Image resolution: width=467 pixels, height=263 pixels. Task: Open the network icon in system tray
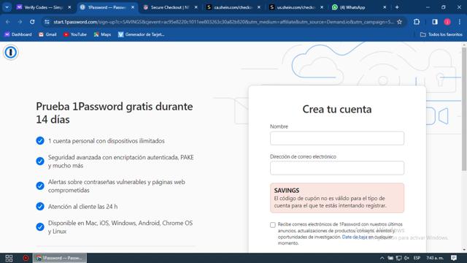click(398, 258)
